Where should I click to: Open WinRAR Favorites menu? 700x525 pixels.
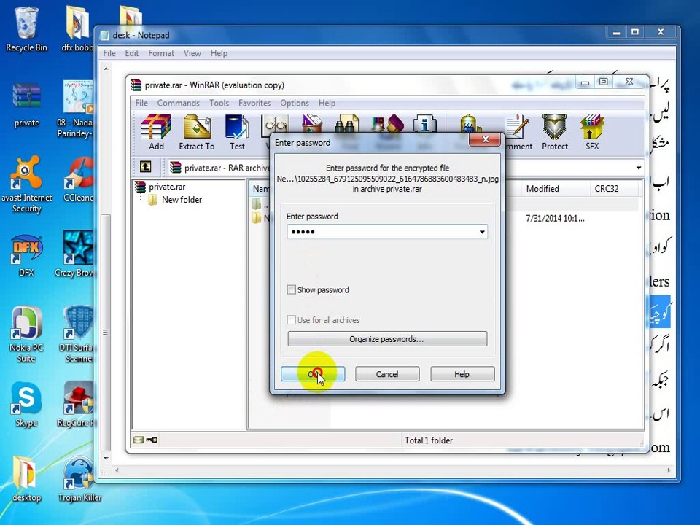(x=254, y=103)
